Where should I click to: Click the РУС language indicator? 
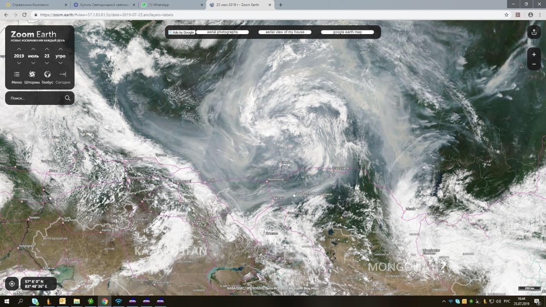[508, 301]
